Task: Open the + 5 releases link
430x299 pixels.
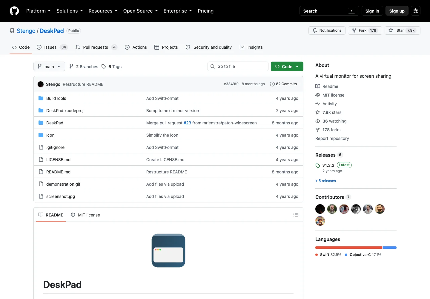Action: point(325,181)
